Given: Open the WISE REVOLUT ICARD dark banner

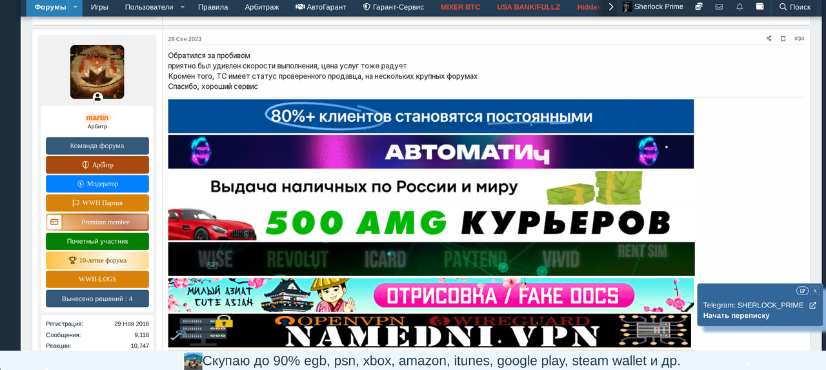Looking at the screenshot, I should 431,259.
